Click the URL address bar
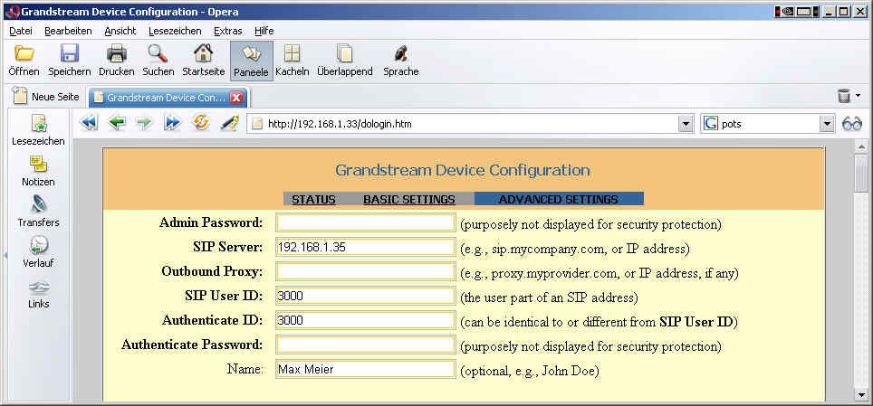The image size is (873, 406). coord(464,124)
